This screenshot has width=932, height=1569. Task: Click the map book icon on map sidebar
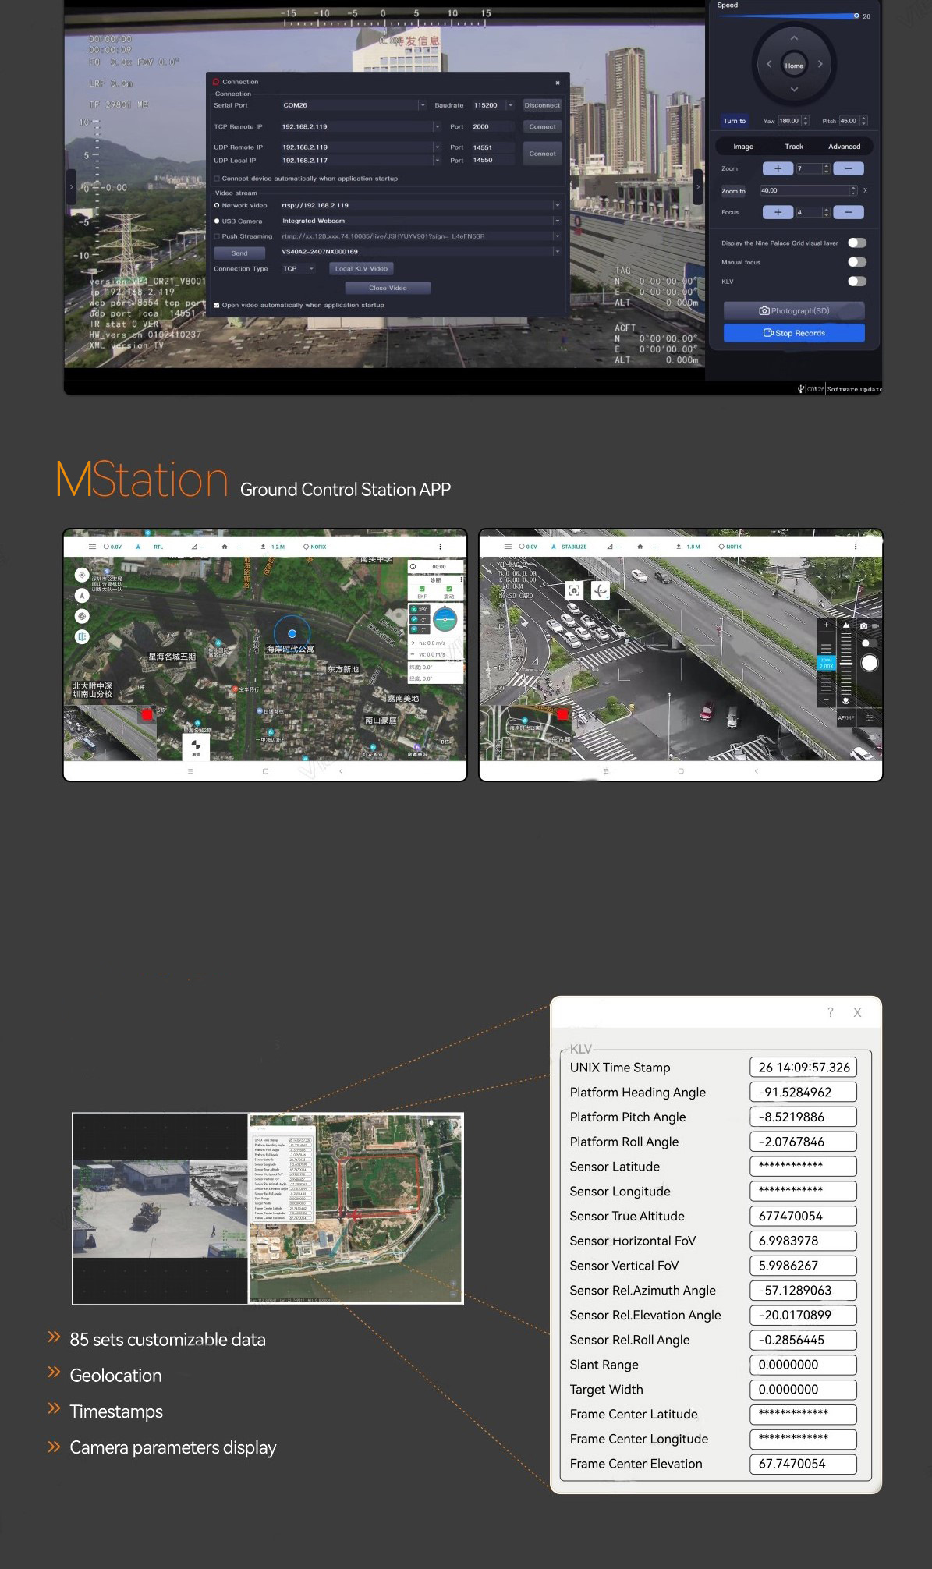tap(81, 636)
